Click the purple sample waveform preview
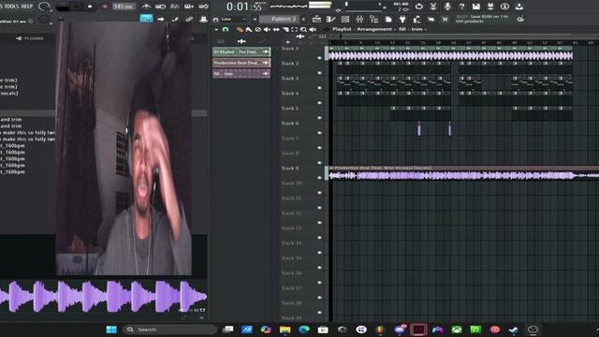Screen dimensions: 599x337 pos(103,296)
